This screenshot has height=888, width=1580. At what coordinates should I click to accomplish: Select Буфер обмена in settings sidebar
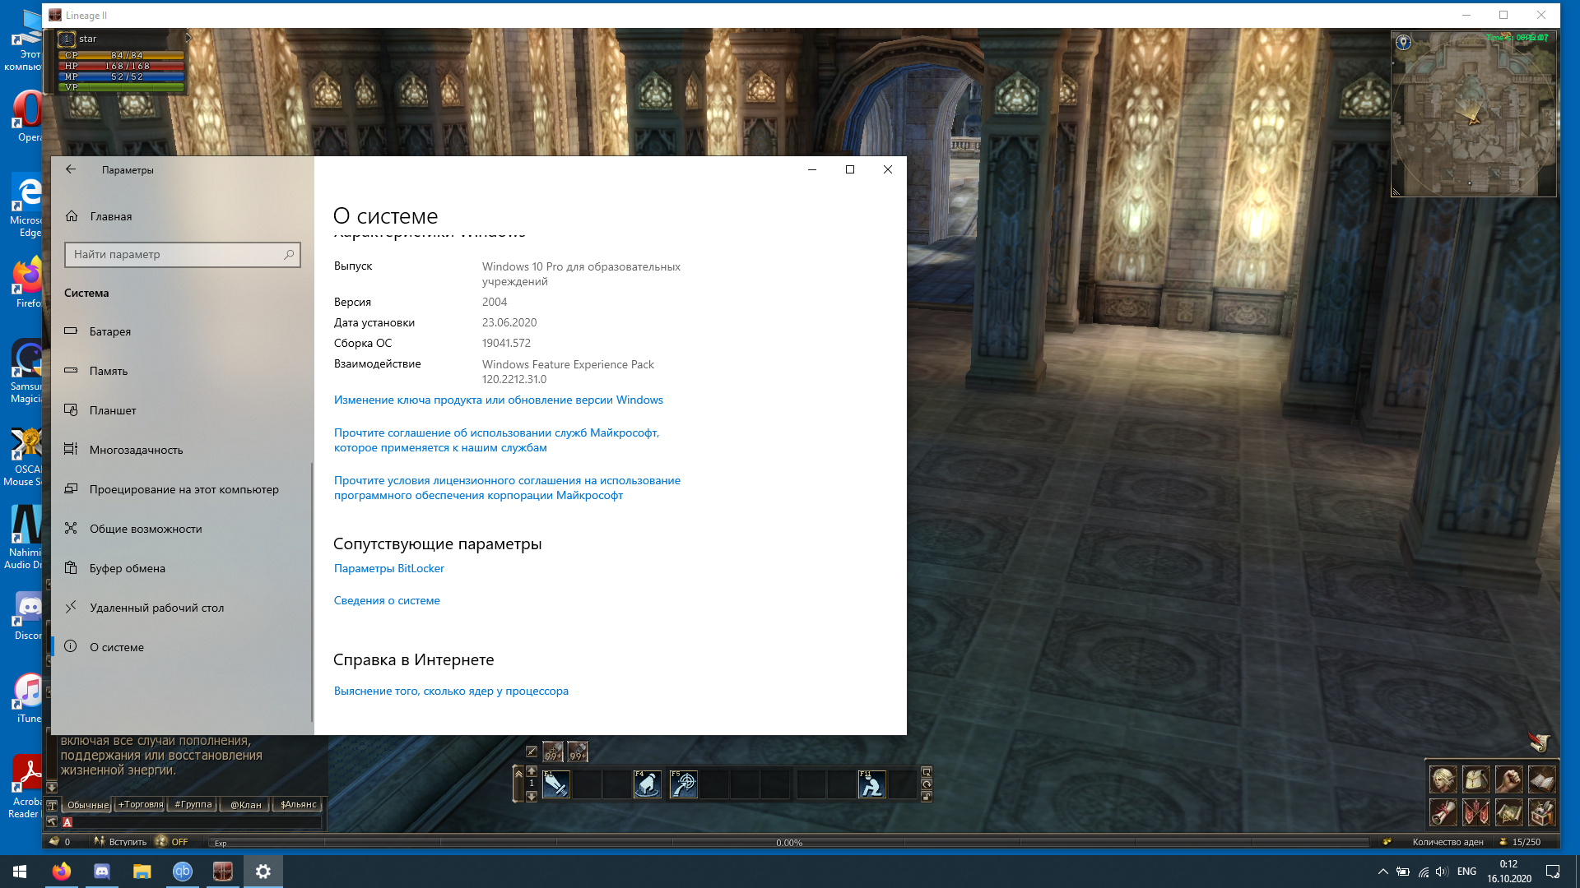coord(128,568)
